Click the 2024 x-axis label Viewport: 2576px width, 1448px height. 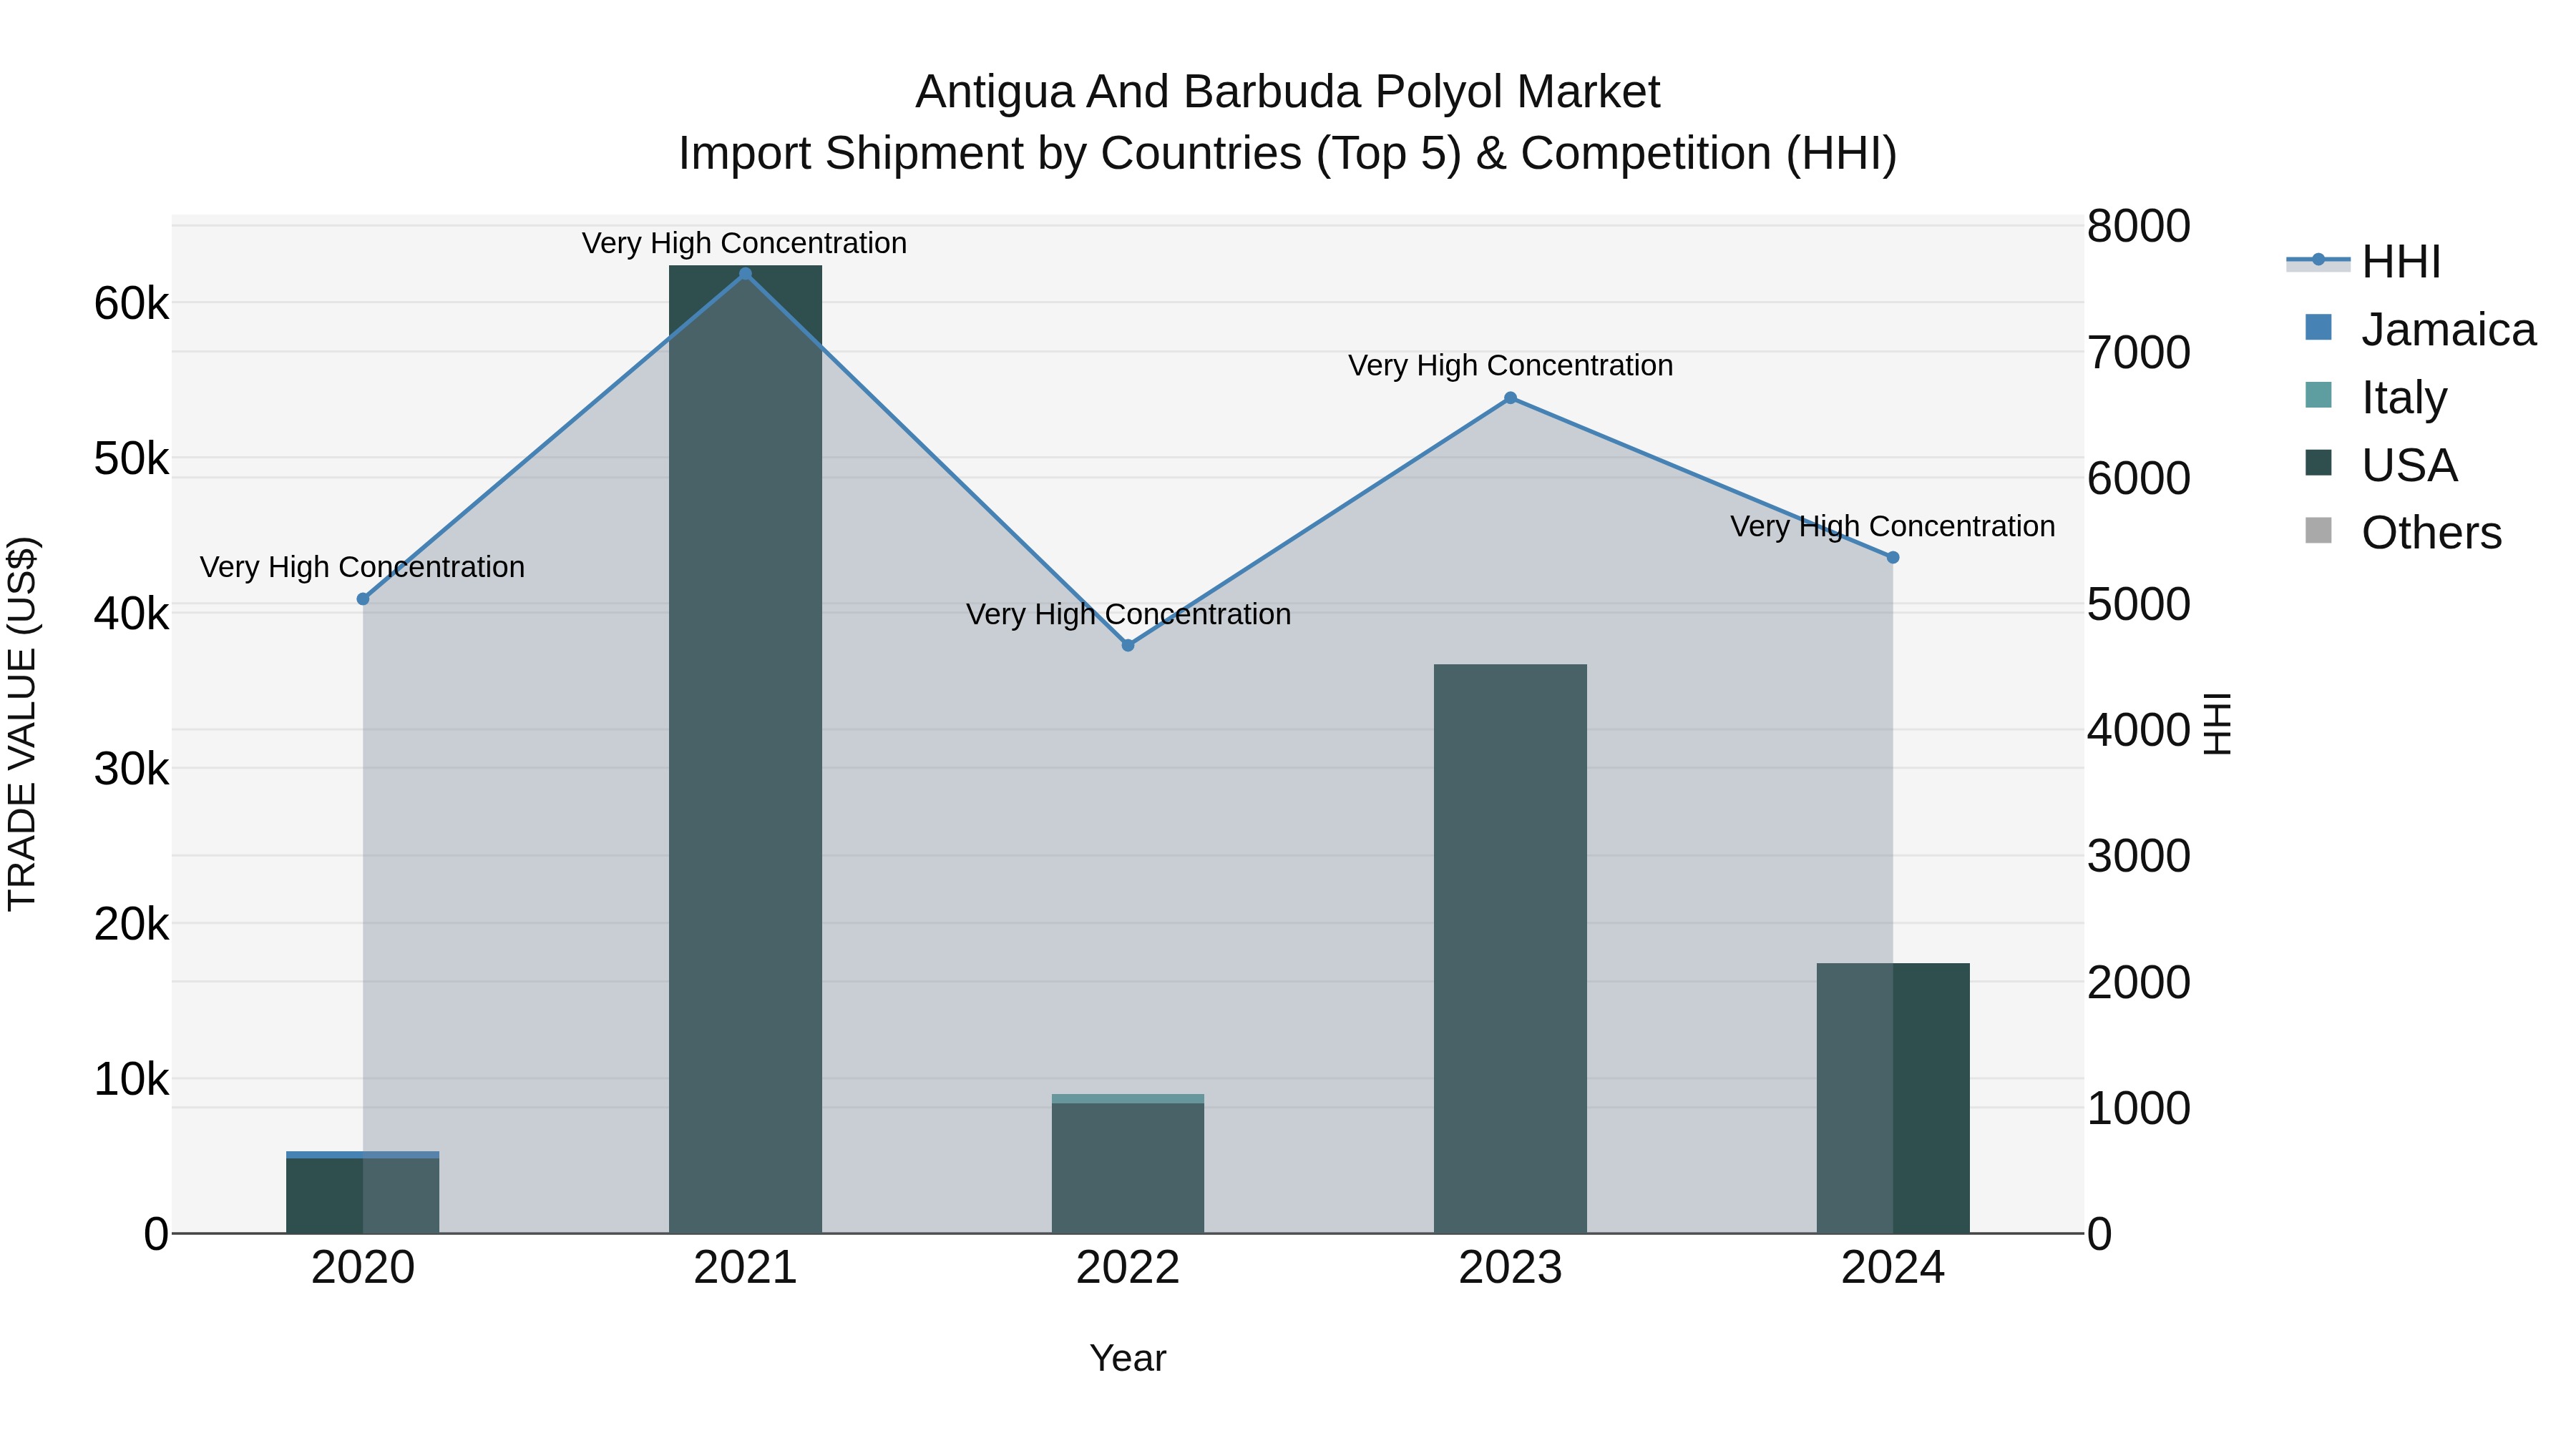pos(1893,1268)
